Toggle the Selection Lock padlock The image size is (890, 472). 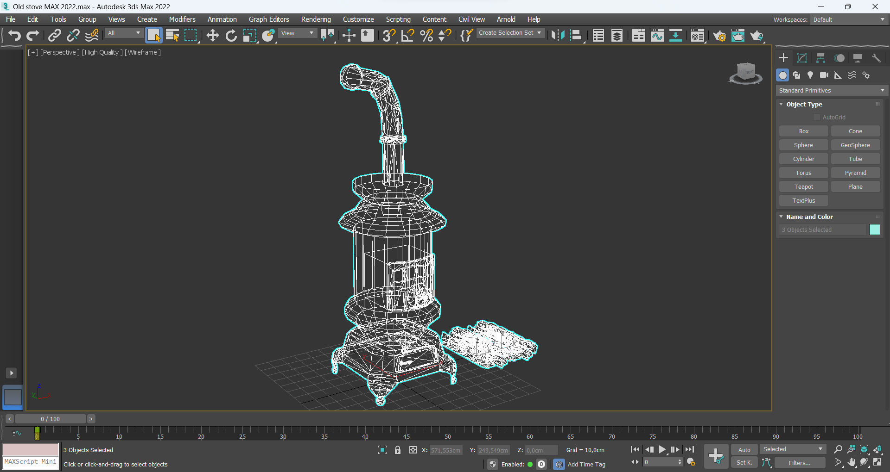[x=398, y=450]
